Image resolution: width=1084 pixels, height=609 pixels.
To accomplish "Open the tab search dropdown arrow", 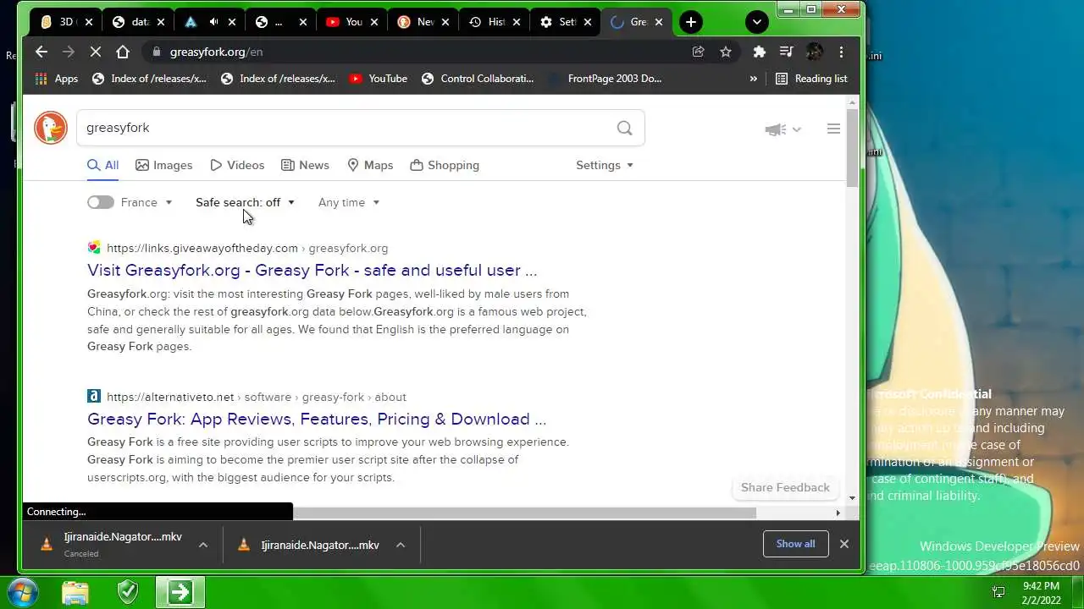I will 756,22.
